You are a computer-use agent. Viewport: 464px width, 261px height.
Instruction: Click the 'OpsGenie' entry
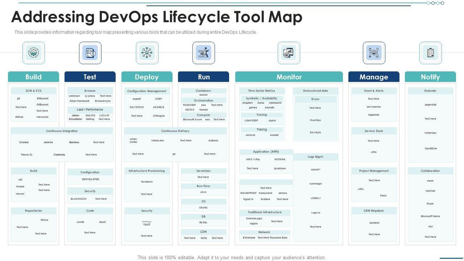coord(431,149)
